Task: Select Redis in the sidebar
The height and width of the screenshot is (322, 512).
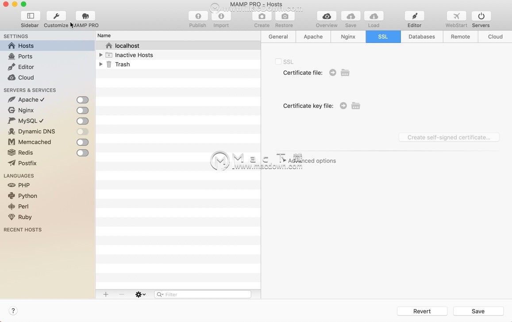Action: 25,152
